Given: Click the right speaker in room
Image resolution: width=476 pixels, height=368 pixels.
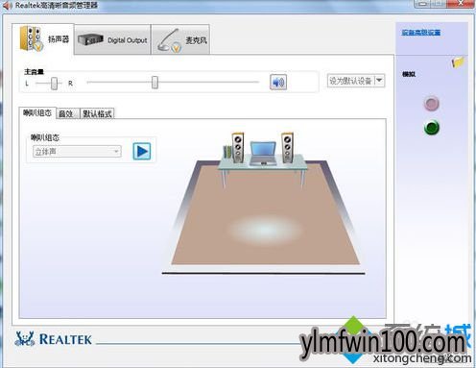Looking at the screenshot, I should click(x=287, y=148).
